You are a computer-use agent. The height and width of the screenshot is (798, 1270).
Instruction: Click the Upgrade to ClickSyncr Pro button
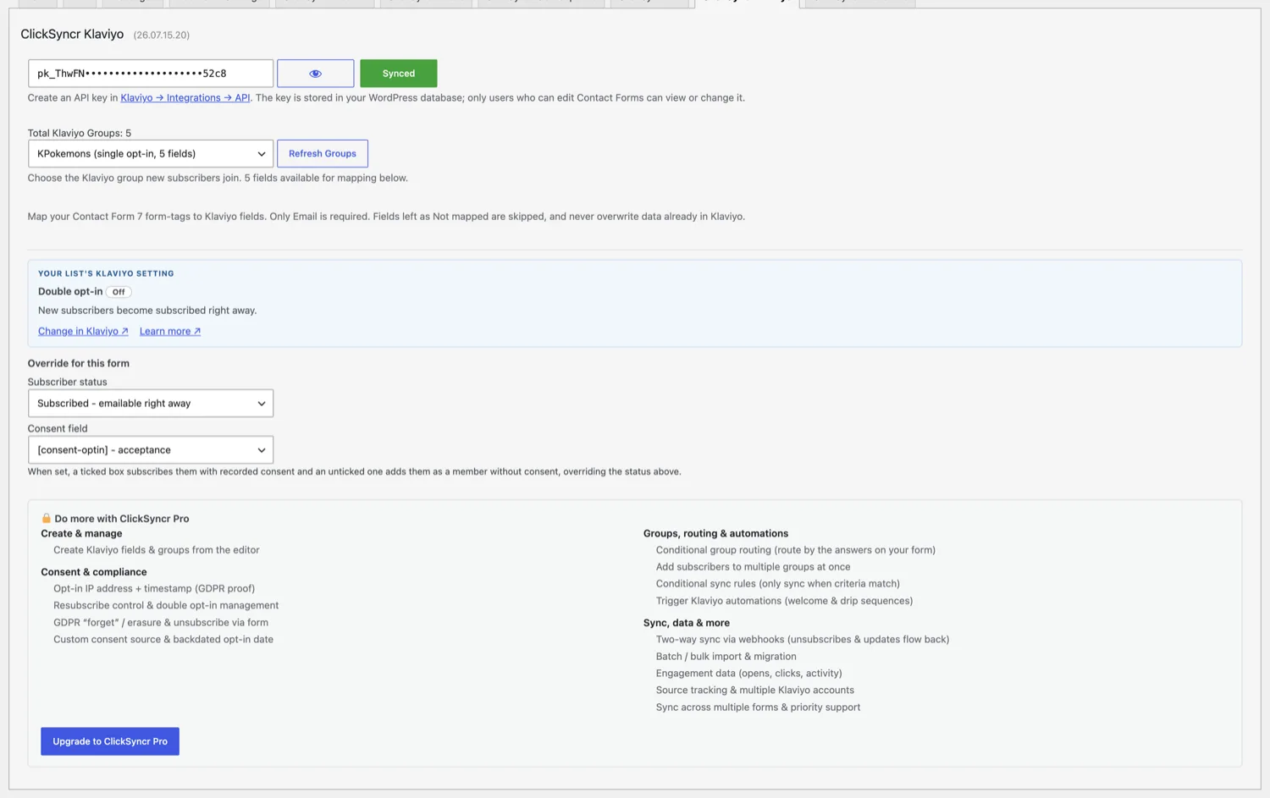coord(110,741)
